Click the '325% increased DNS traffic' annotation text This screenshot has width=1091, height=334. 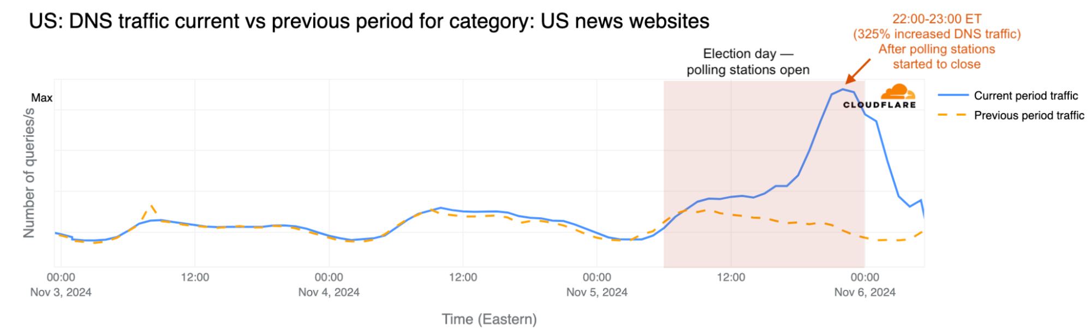point(937,34)
